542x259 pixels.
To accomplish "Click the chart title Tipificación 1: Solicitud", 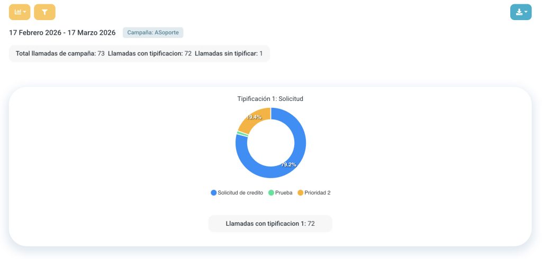I will coord(270,99).
